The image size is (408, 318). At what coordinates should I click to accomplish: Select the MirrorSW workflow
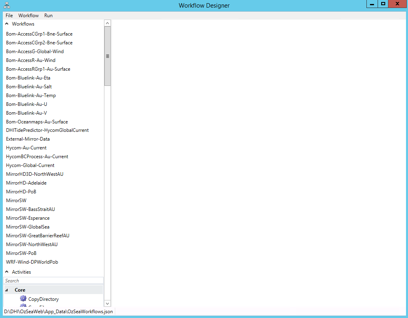point(16,201)
